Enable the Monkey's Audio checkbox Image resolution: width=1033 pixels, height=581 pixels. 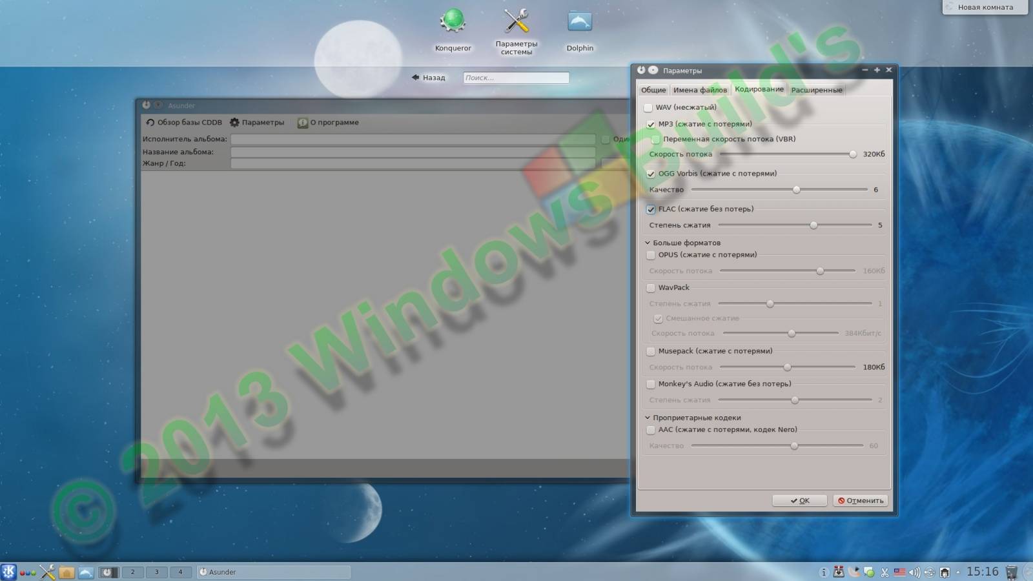(x=651, y=384)
